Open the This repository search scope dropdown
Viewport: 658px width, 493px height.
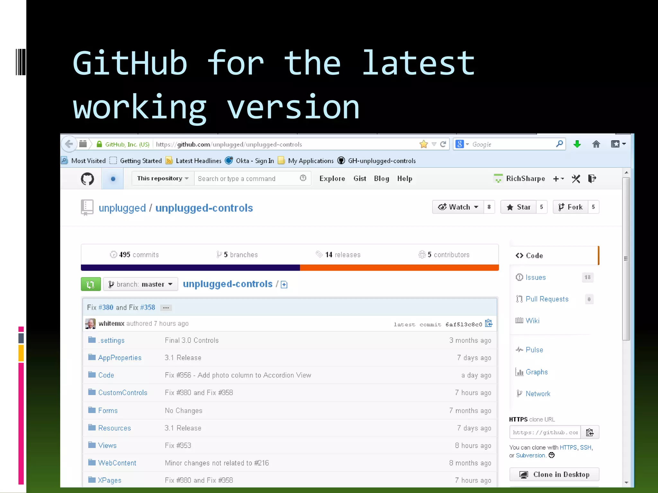[x=163, y=178]
